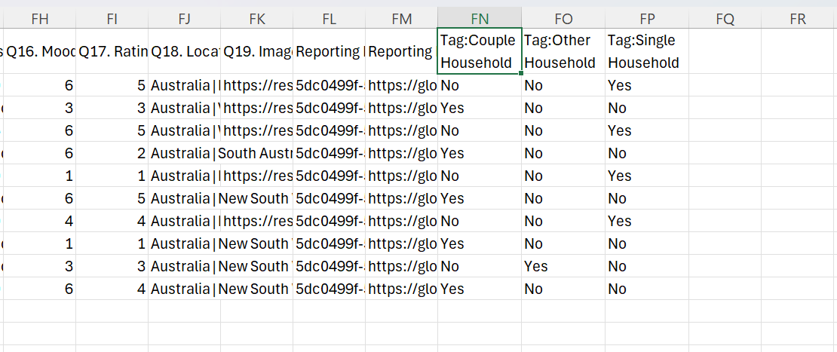837x352 pixels.
Task: Select the FM column header
Action: (x=401, y=19)
